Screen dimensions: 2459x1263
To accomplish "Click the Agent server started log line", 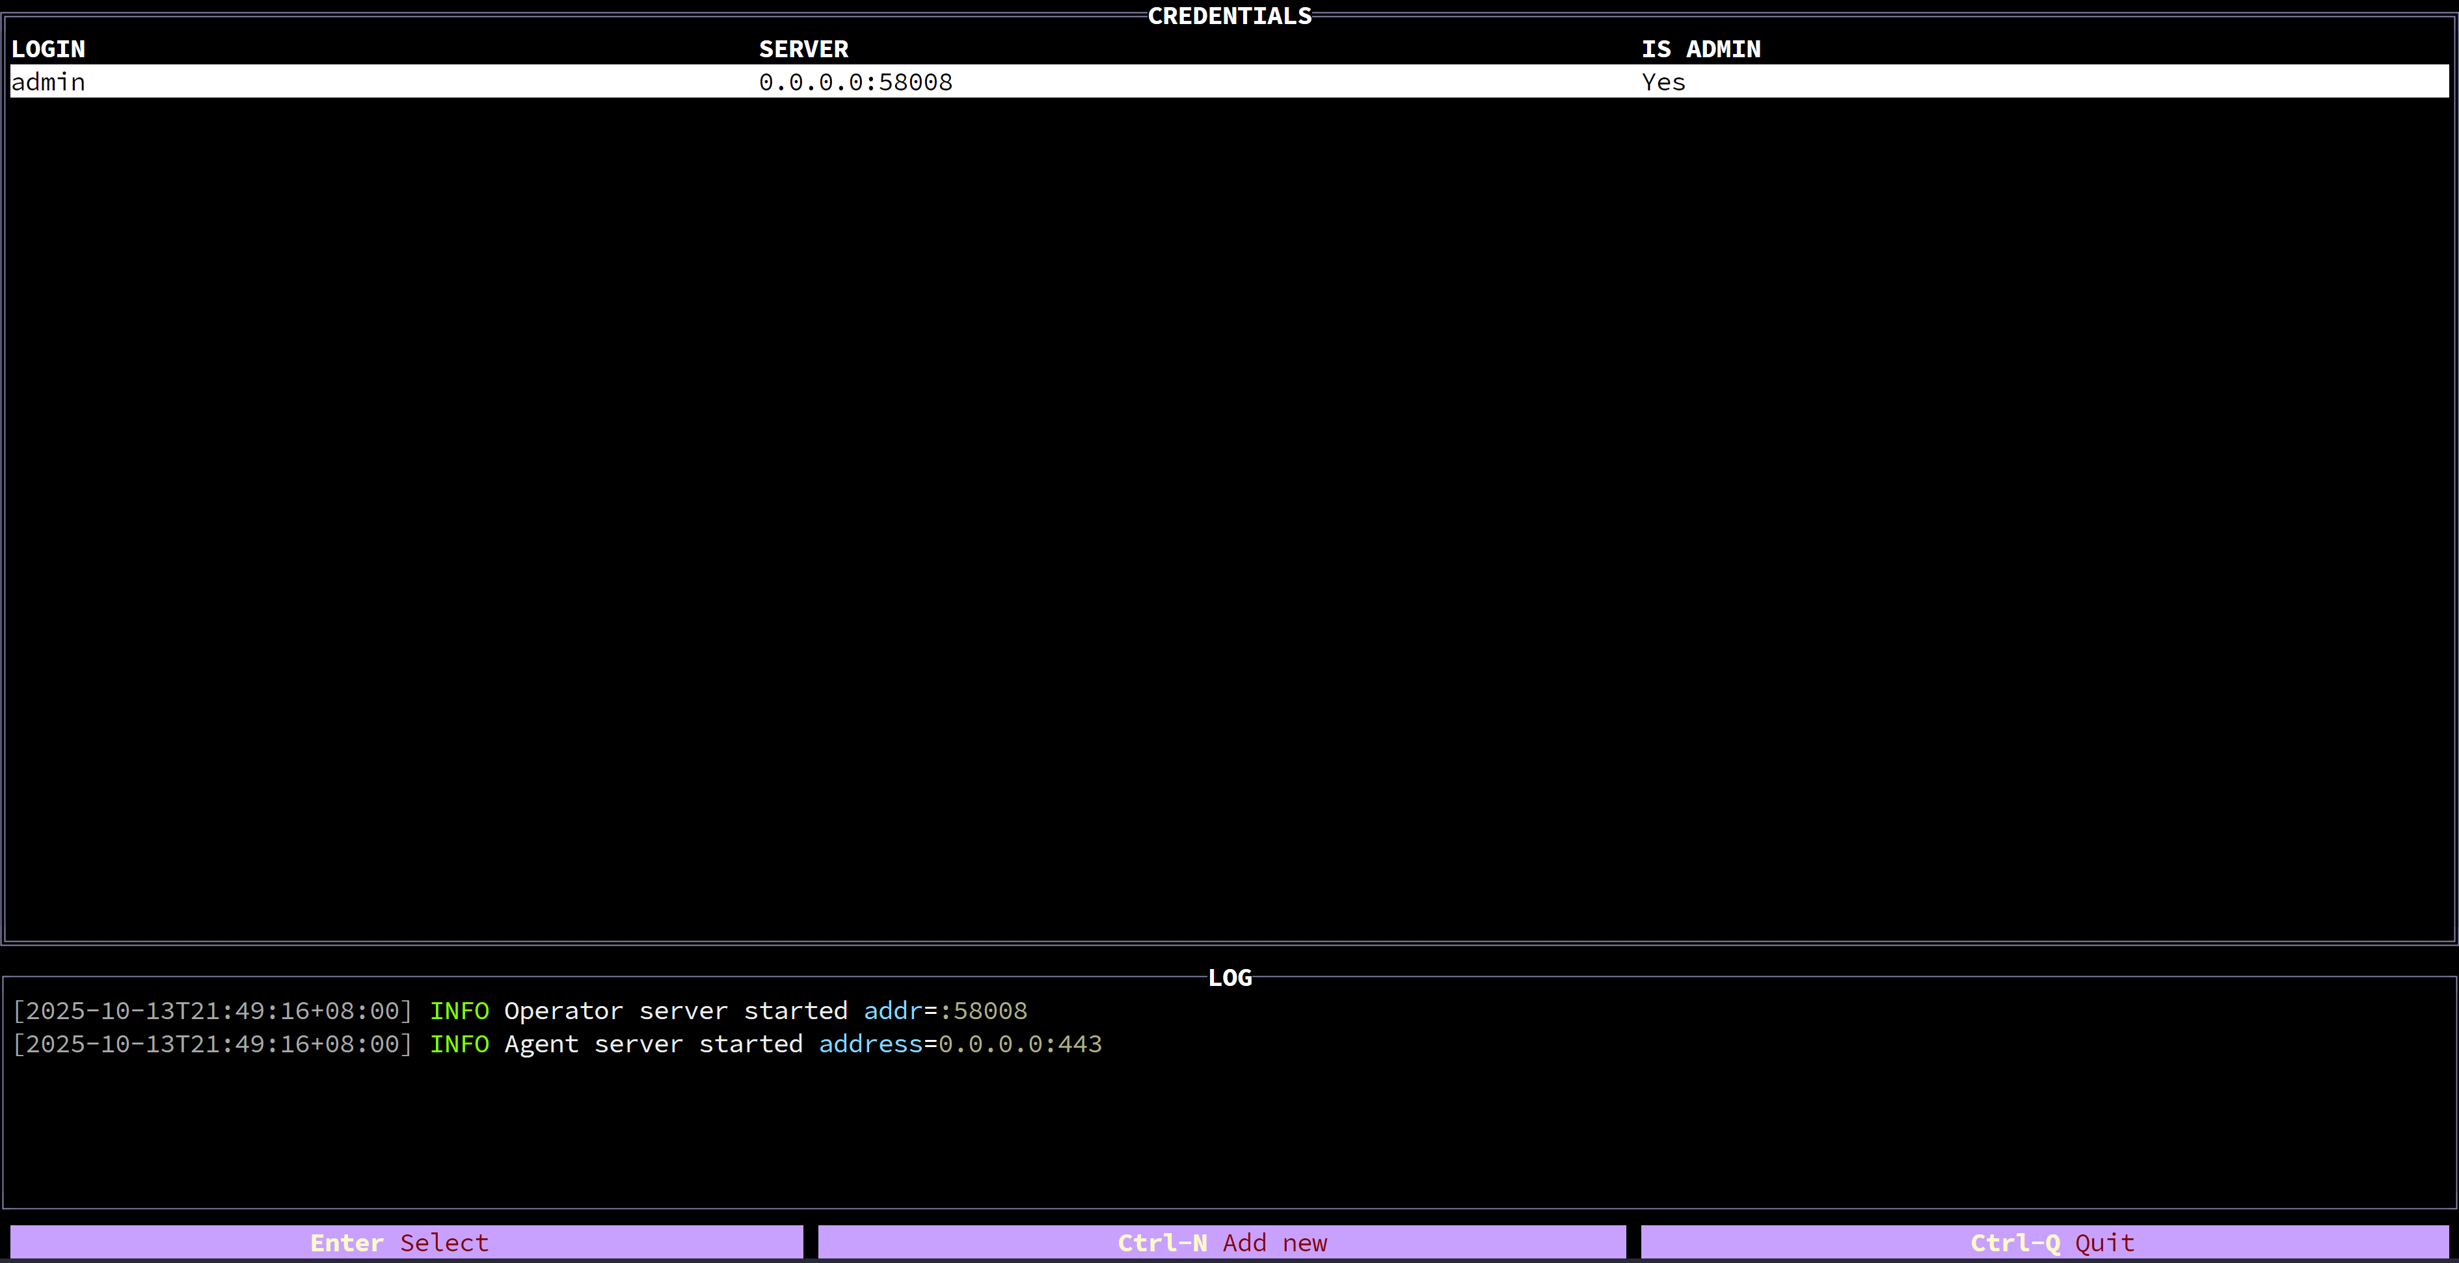I will coord(653,1044).
